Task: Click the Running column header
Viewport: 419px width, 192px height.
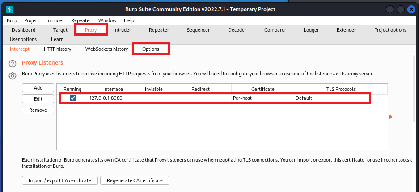Action: (x=72, y=89)
